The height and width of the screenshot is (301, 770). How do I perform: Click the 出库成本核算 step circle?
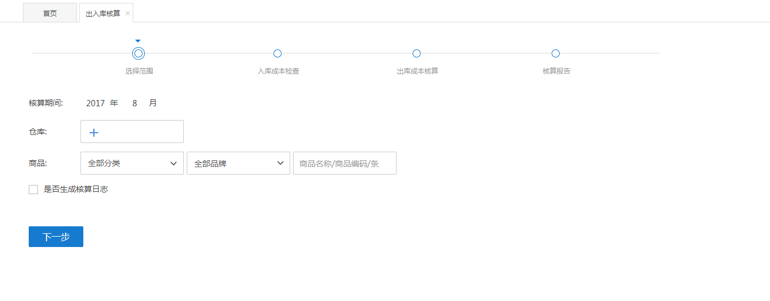(417, 53)
